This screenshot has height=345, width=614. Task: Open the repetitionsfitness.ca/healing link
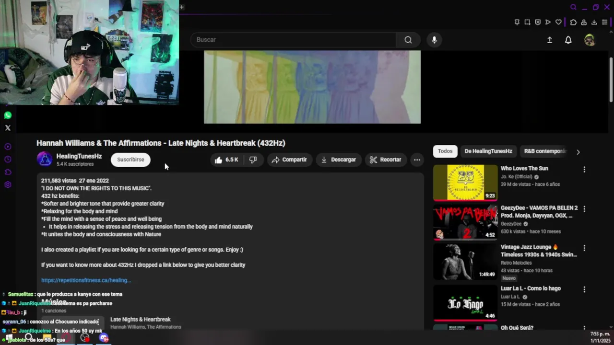(86, 280)
